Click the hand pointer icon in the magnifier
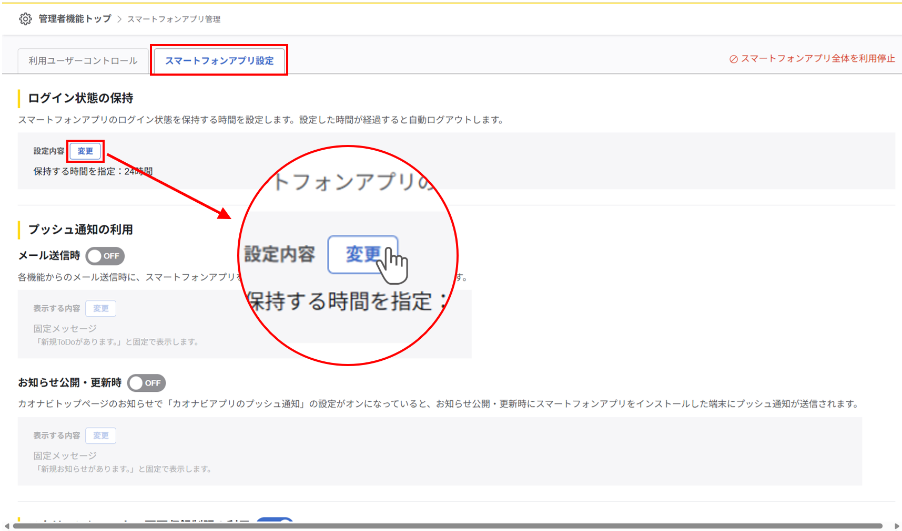Screen dimensions: 902x531 tap(394, 265)
